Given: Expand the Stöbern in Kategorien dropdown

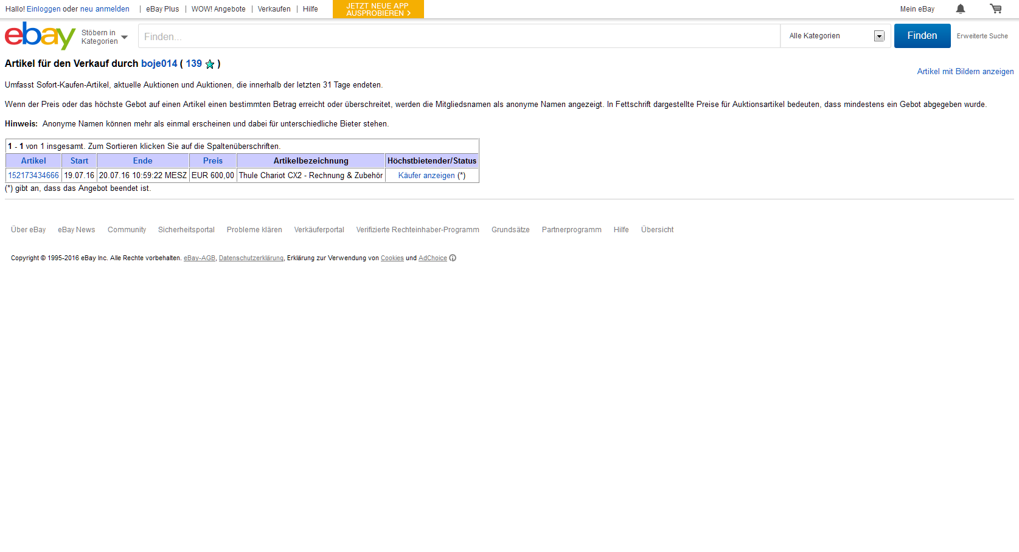Looking at the screenshot, I should (x=105, y=37).
